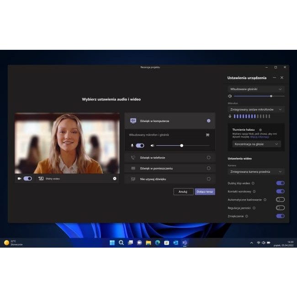Select the Dźwięk w telefonie radio option
This screenshot has width=297, height=297.
point(208,158)
